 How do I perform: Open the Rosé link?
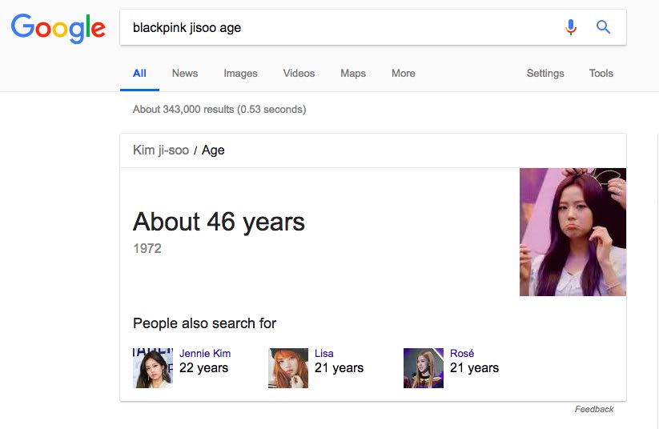click(462, 354)
